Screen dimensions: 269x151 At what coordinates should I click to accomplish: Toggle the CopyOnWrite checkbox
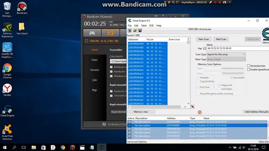coord(198,81)
